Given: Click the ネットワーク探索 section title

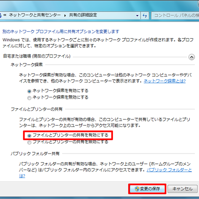Looking at the screenshot, I should pyautogui.click(x=27, y=65).
